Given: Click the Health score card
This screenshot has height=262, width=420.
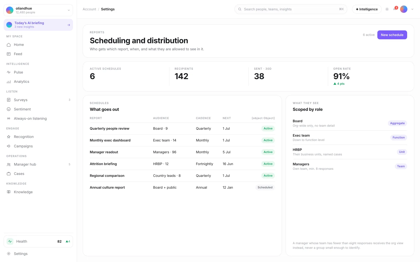Looking at the screenshot, I should [x=38, y=242].
